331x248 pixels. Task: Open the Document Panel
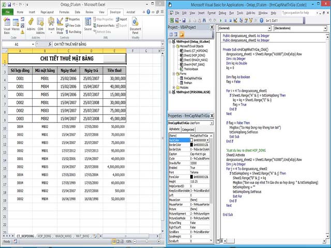coord(135,26)
